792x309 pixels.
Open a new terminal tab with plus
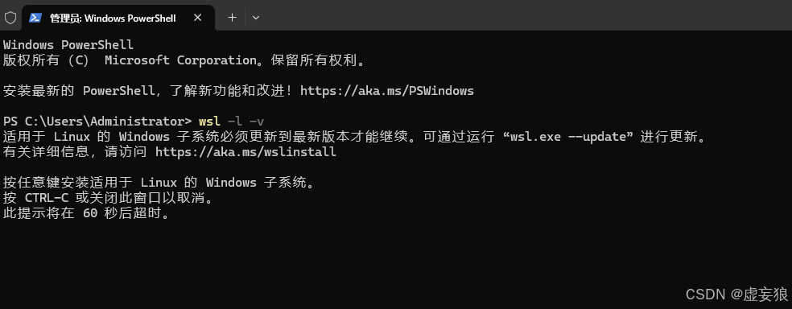232,18
